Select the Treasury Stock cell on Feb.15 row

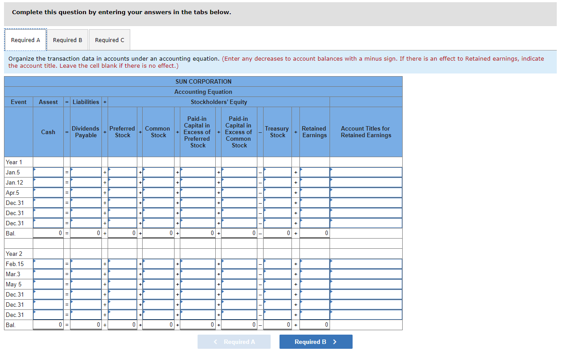click(277, 264)
